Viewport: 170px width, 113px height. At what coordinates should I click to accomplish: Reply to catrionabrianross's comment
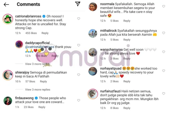coord(45,33)
